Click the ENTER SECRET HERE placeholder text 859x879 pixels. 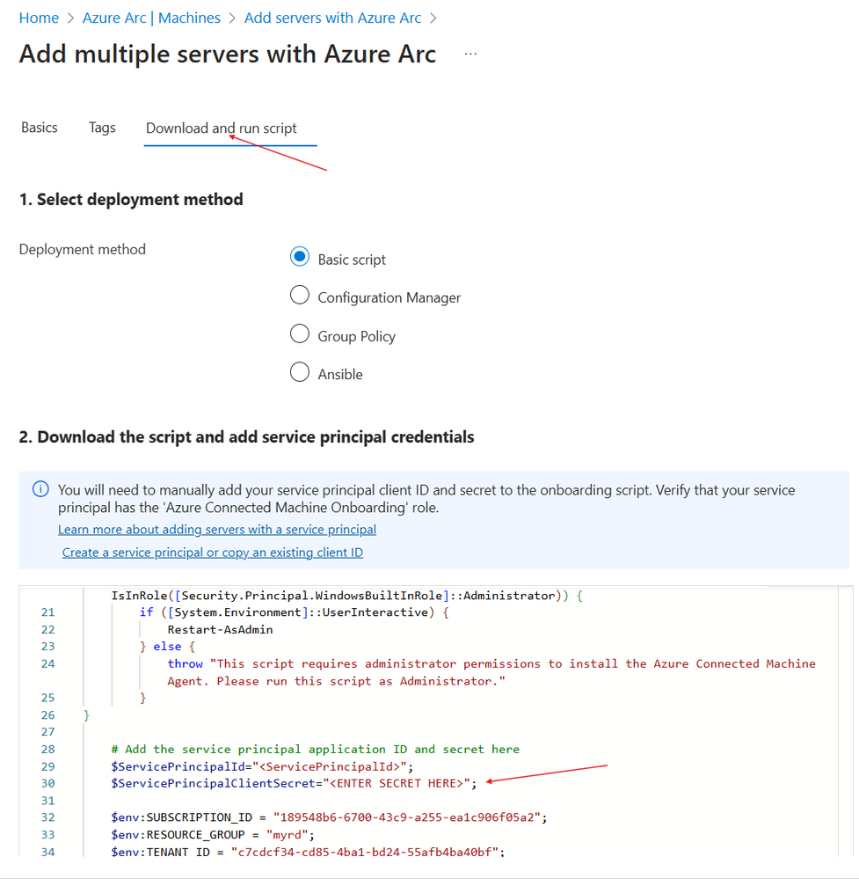[x=397, y=783]
